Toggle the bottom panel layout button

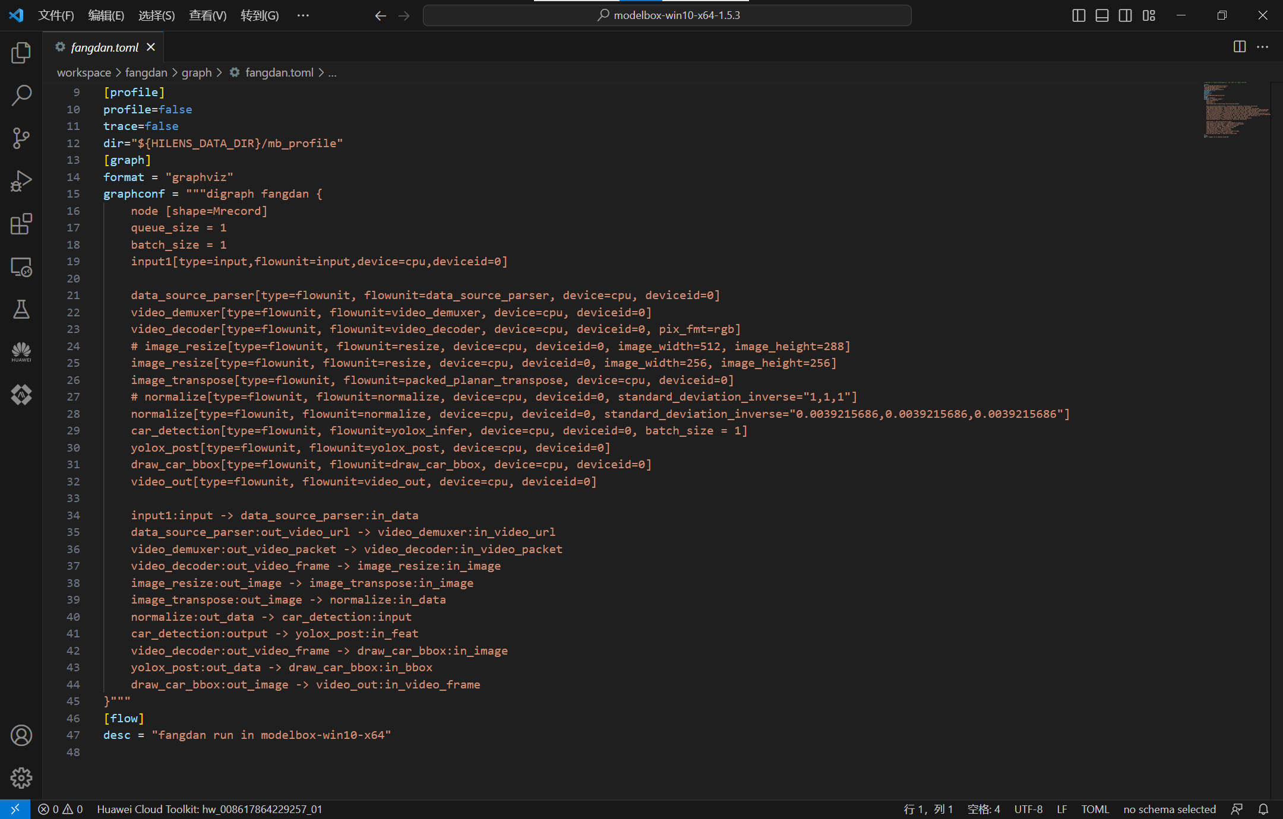1102,15
